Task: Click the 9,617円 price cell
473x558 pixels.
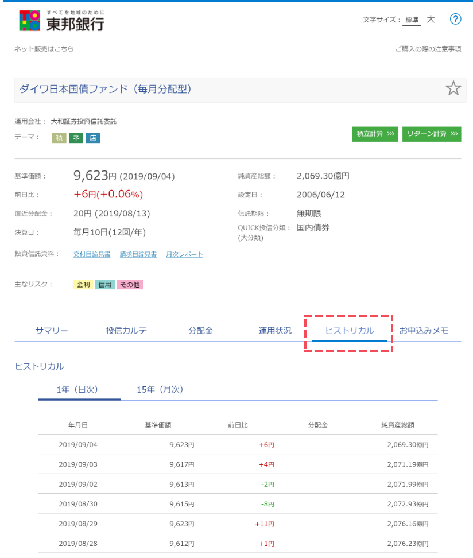Action: [x=182, y=464]
